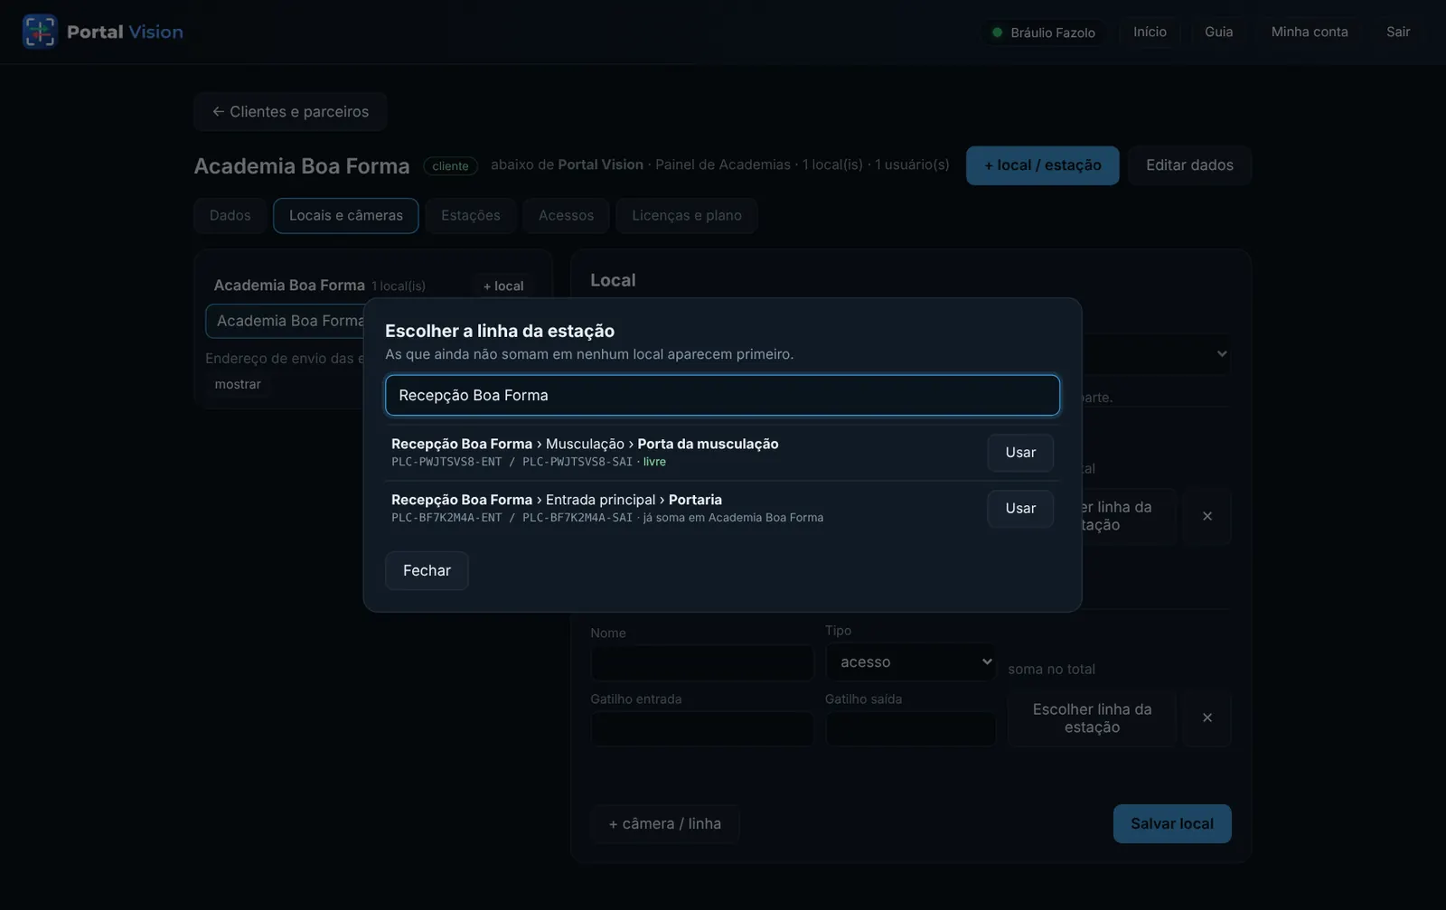1446x910 pixels.
Task: Click the Portal Vision logo icon
Action: pyautogui.click(x=39, y=32)
